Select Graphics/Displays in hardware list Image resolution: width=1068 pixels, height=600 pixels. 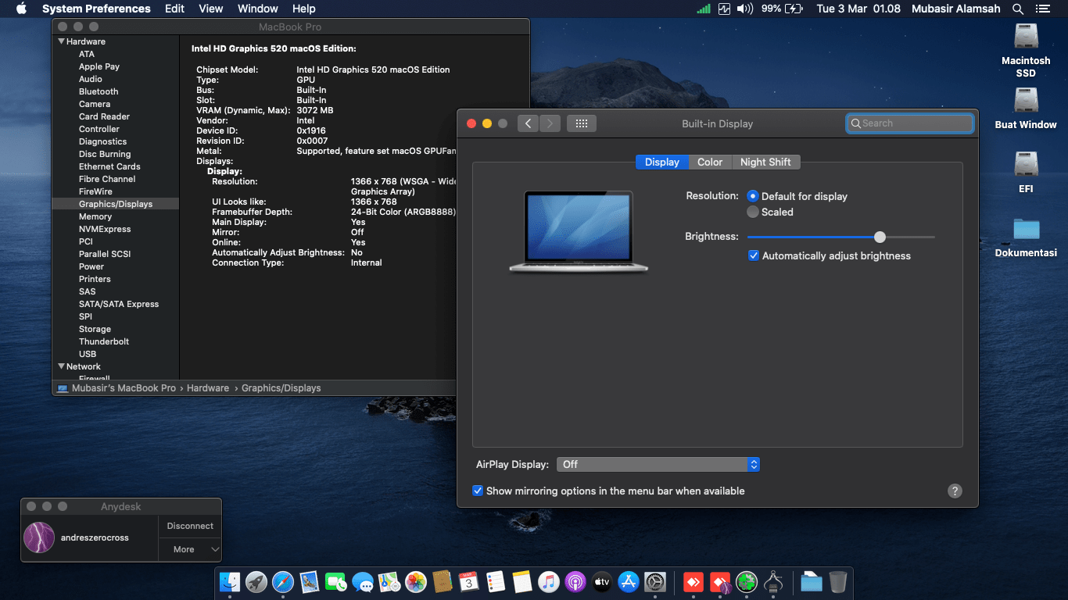click(116, 204)
